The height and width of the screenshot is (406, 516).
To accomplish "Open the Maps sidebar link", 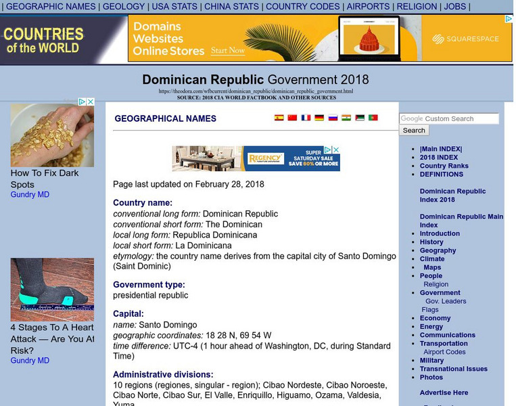I will pos(432,267).
